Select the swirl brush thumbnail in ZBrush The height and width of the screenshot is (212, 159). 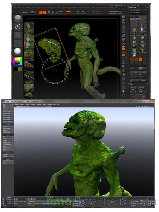[18, 19]
